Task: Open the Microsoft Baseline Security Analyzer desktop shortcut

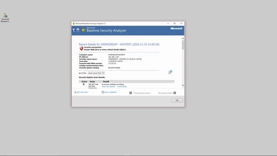Action: [5, 17]
